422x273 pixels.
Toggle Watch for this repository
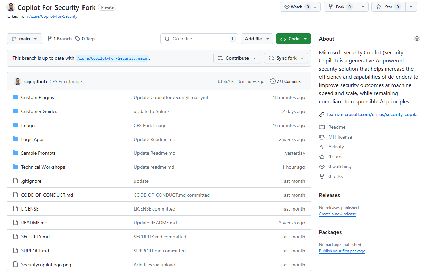[296, 7]
